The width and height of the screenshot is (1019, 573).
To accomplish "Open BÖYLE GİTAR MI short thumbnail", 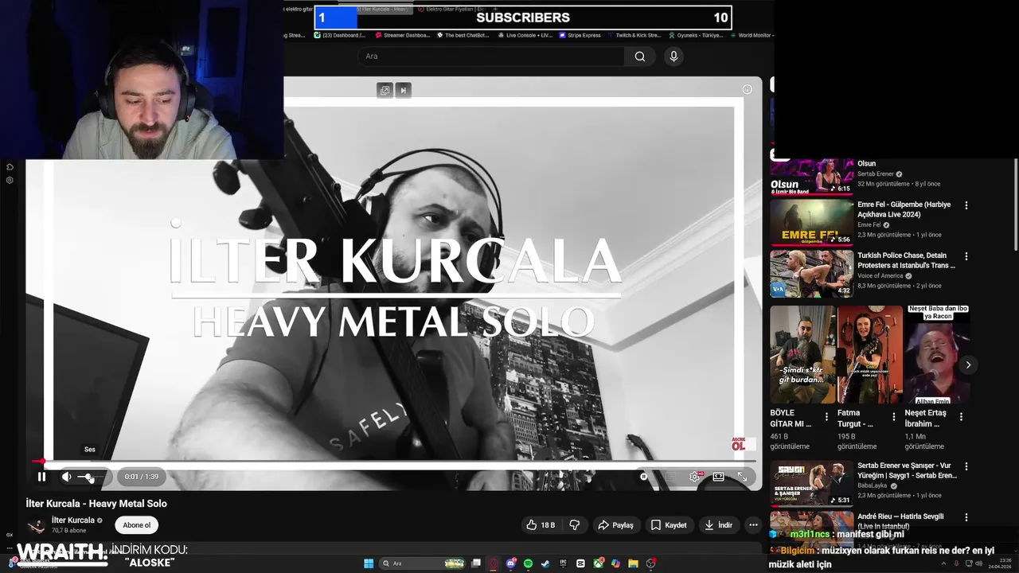I will pos(802,355).
